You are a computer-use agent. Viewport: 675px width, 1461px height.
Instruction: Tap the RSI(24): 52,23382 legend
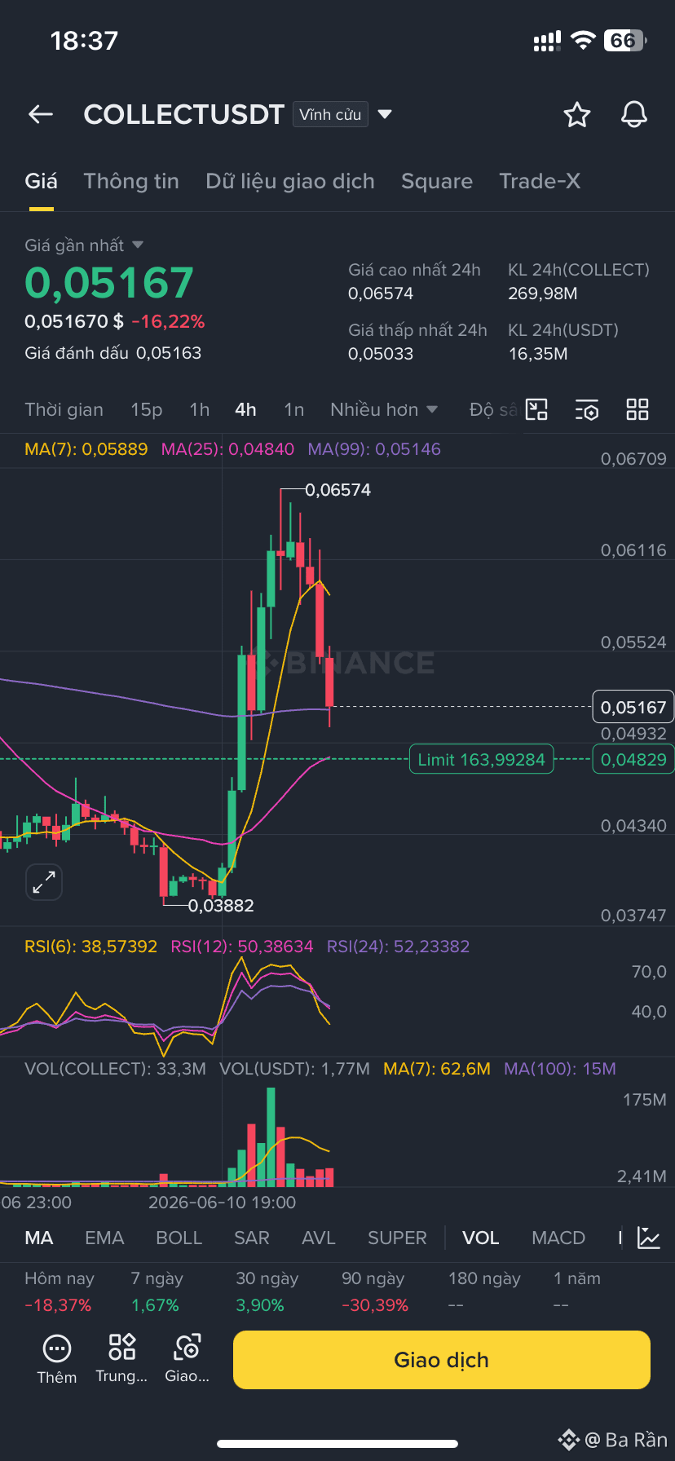(399, 947)
